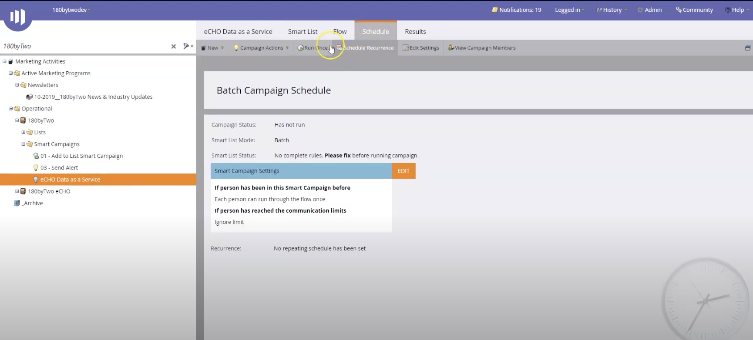Click Schedule Recurrence in toolbar
The height and width of the screenshot is (340, 753).
[x=365, y=48]
